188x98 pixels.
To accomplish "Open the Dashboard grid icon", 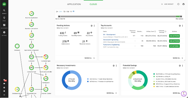I will pos(4,25).
